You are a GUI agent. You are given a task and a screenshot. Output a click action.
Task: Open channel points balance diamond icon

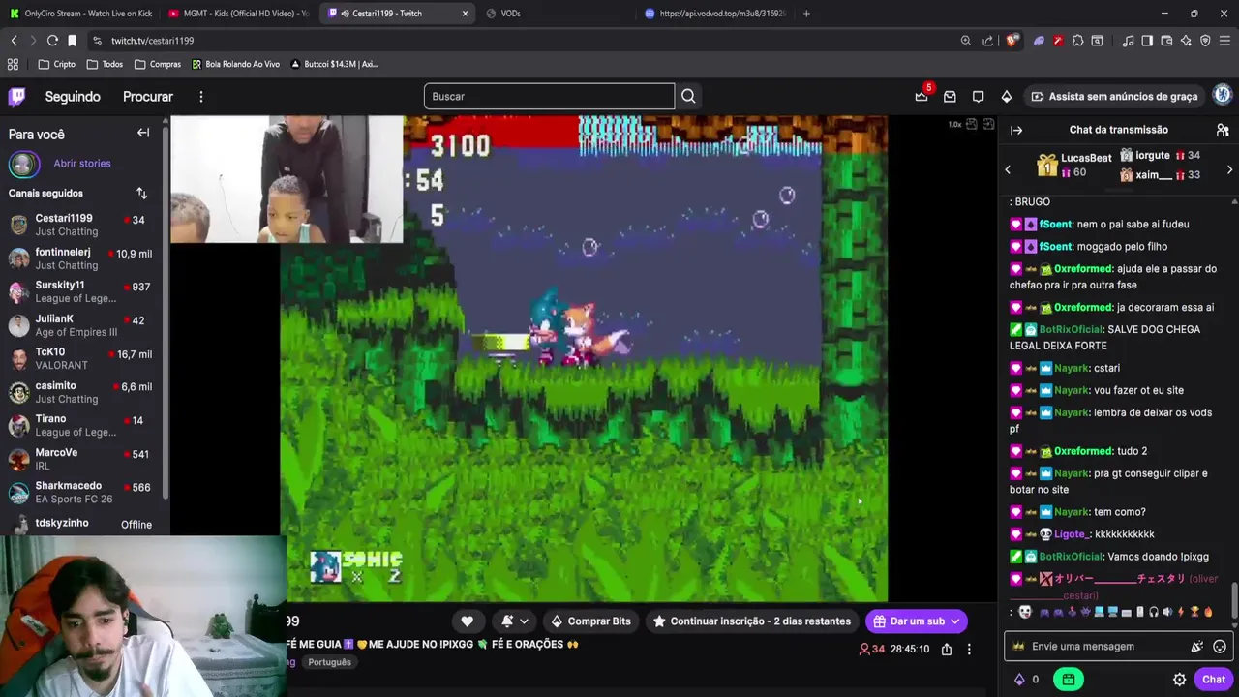1019,680
